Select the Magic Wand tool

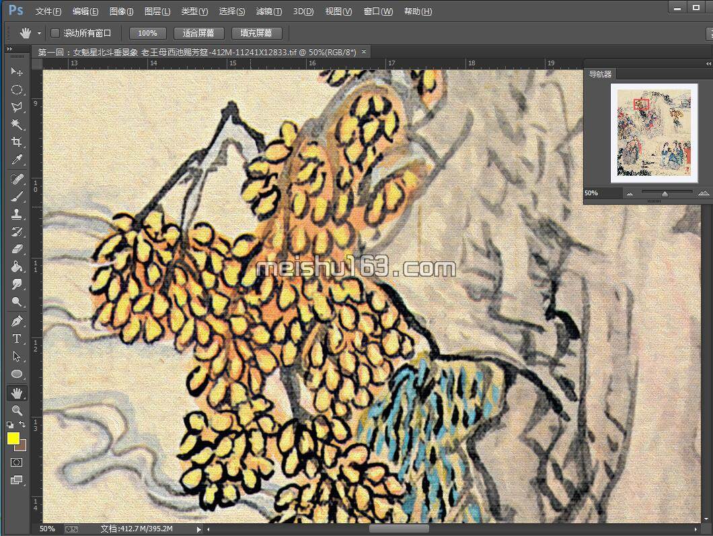[17, 125]
